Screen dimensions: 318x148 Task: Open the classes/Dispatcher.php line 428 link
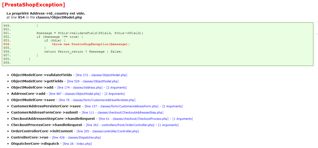pyautogui.click(x=76, y=138)
